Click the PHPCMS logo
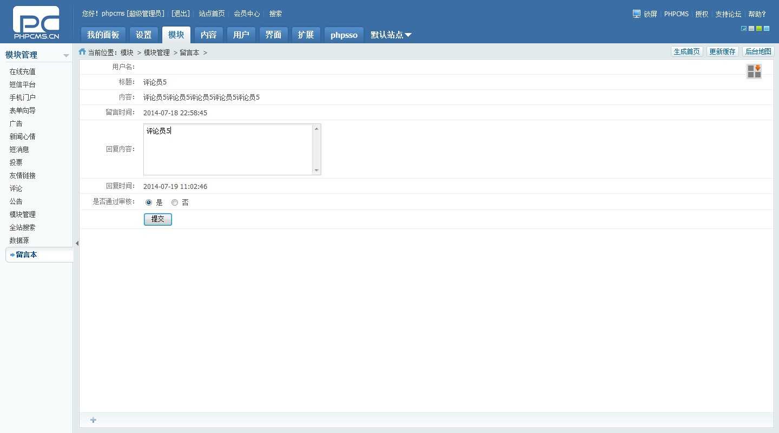 36,23
